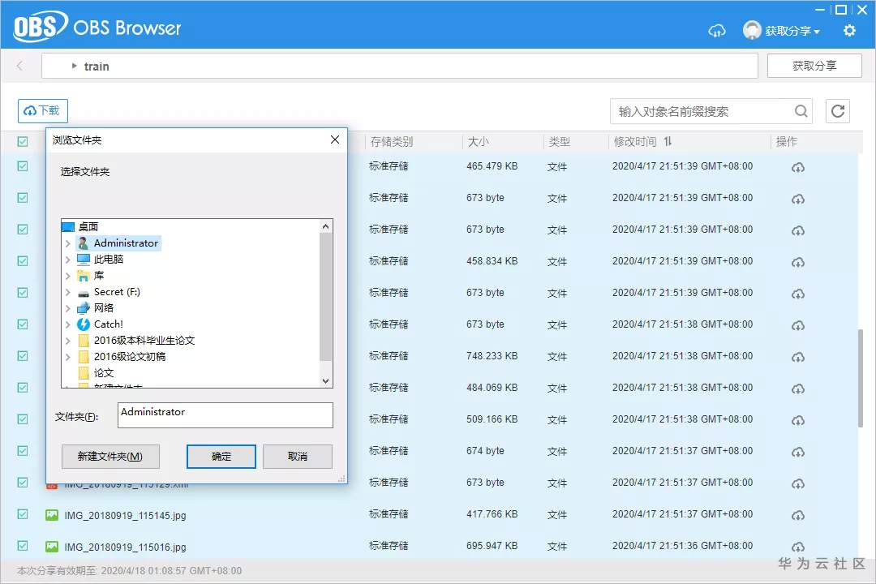
Task: Click 新建文件夹(M) to create folder
Action: tap(110, 457)
